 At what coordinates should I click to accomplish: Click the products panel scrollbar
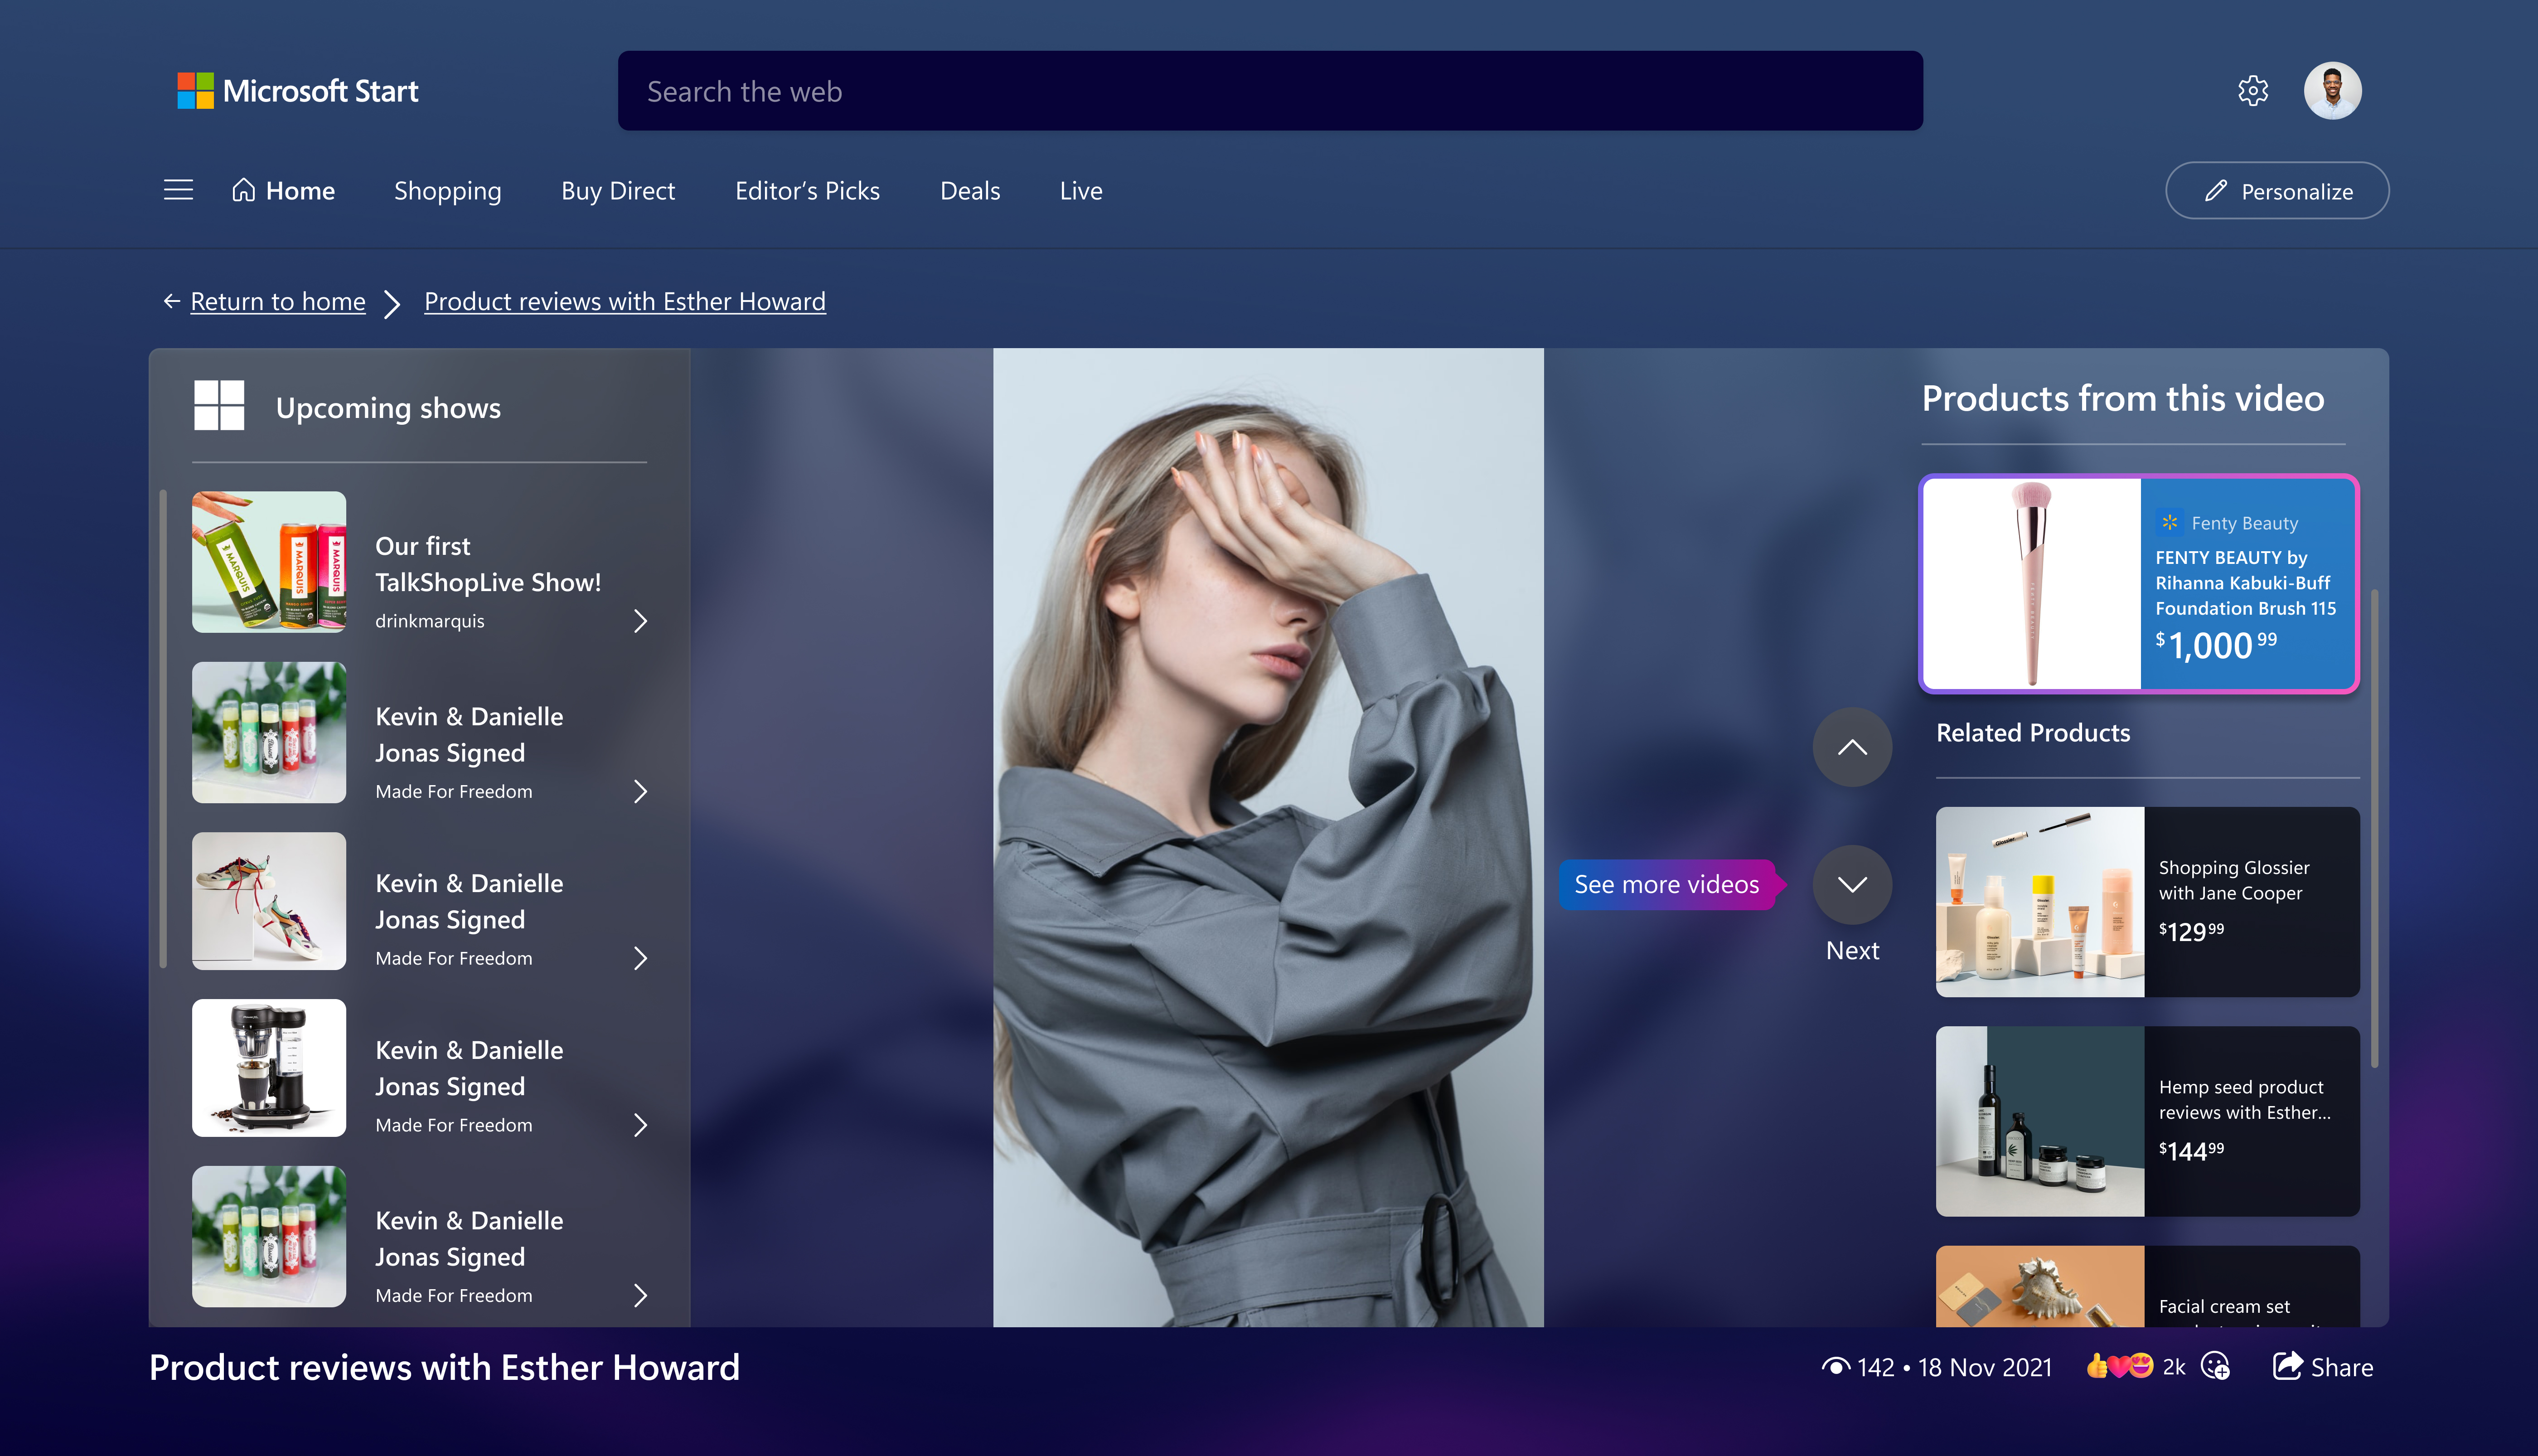pyautogui.click(x=2374, y=828)
